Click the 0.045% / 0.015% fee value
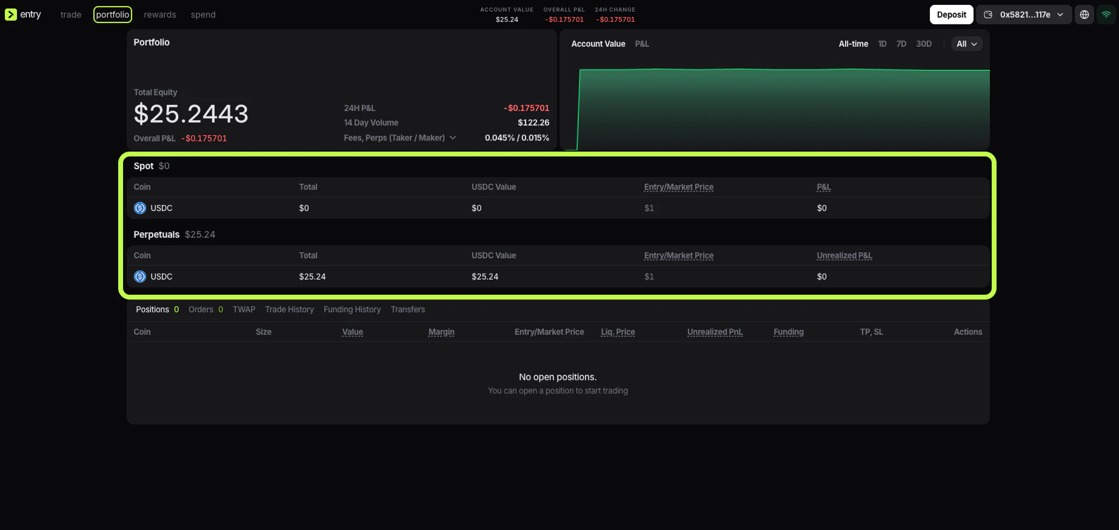The image size is (1119, 530). 517,138
